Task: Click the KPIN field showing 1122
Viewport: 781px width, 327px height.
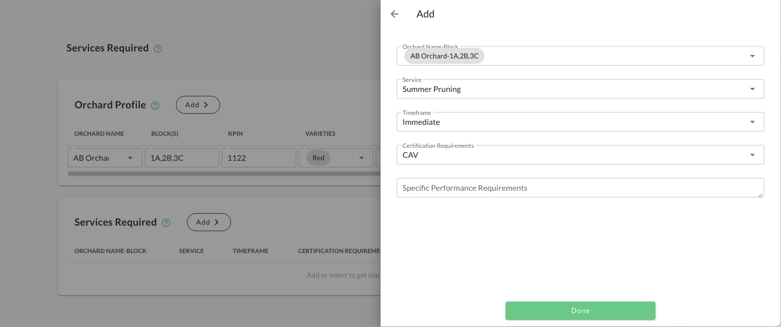Action: [258, 158]
